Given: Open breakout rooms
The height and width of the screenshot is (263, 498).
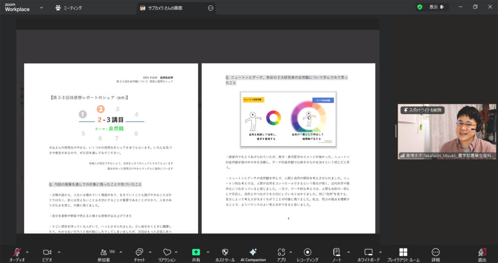Looking at the screenshot, I should (x=403, y=252).
